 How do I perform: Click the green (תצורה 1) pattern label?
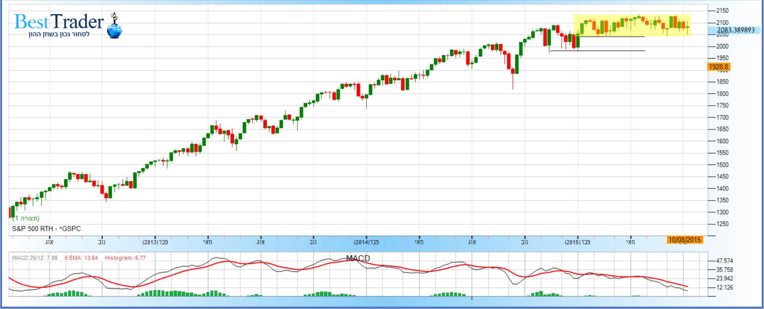pyautogui.click(x=26, y=218)
